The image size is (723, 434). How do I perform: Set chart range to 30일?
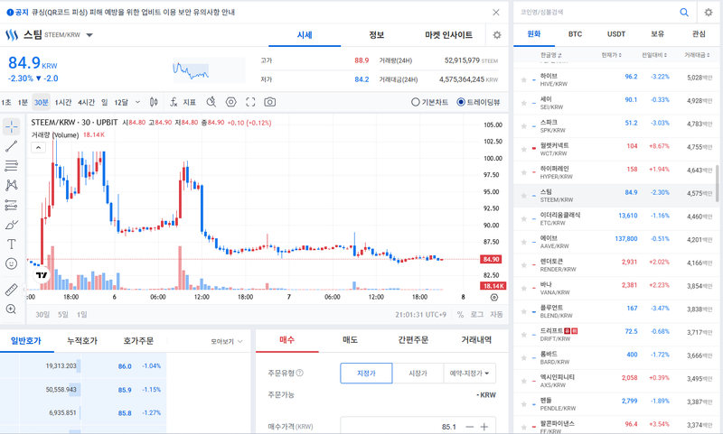click(42, 315)
